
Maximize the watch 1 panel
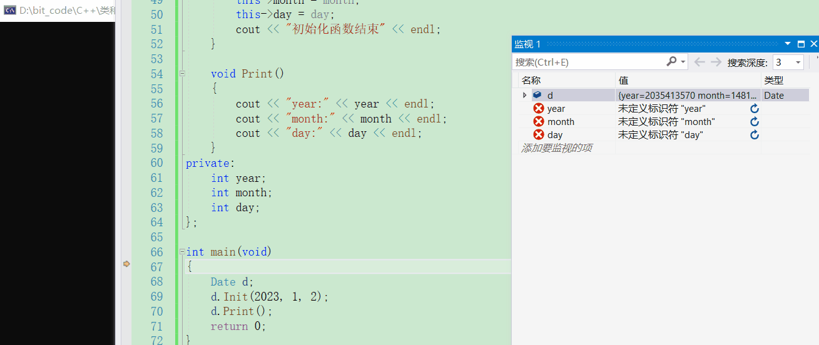tap(801, 44)
